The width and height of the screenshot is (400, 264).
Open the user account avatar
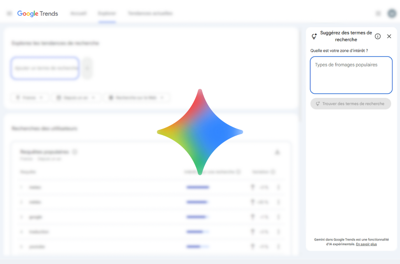(x=391, y=14)
